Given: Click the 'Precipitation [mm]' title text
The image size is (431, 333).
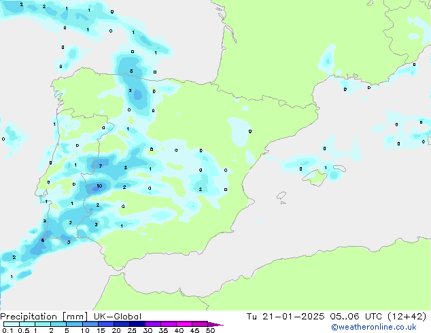Looking at the screenshot, I should [44, 317].
